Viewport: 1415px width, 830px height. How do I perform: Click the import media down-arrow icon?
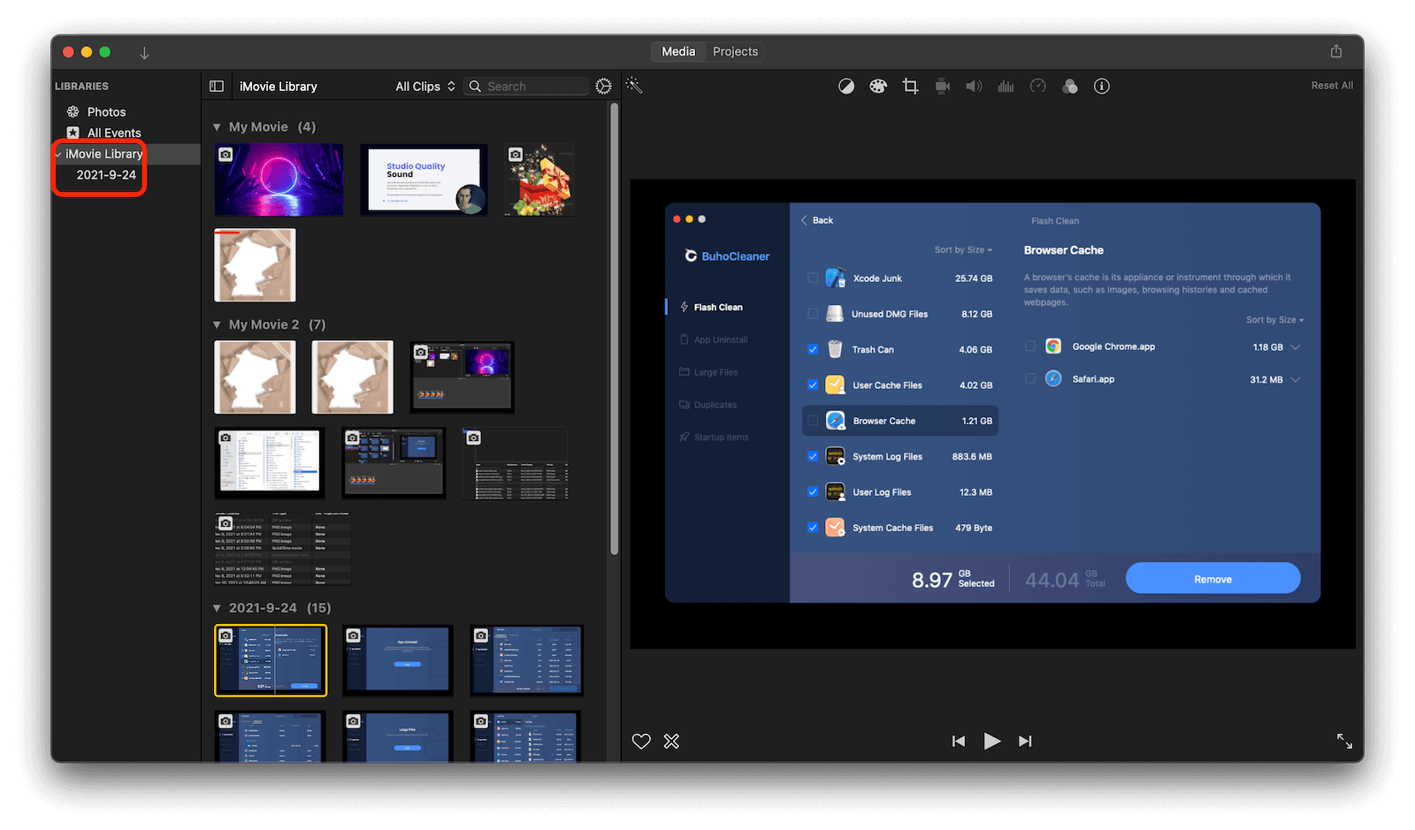point(144,52)
